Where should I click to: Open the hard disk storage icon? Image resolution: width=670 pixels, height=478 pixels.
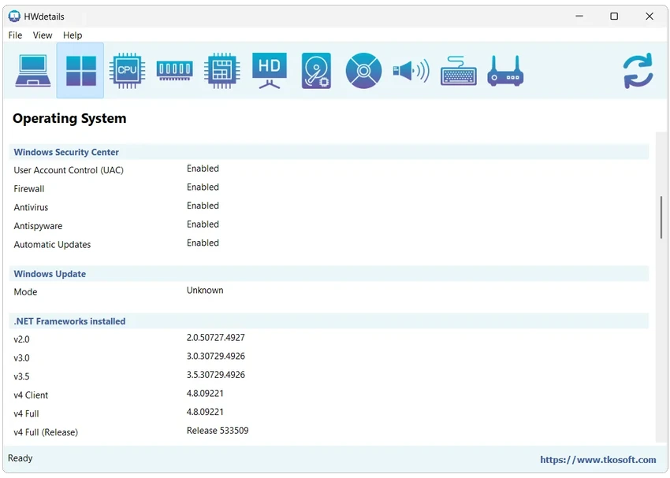[x=316, y=71]
